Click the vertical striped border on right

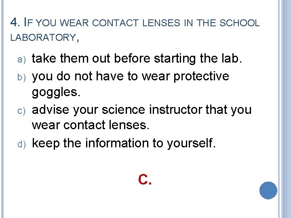(x=285, y=109)
